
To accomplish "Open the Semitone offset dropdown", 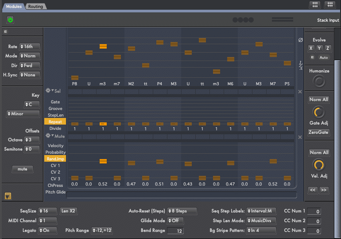I will coord(32,149).
